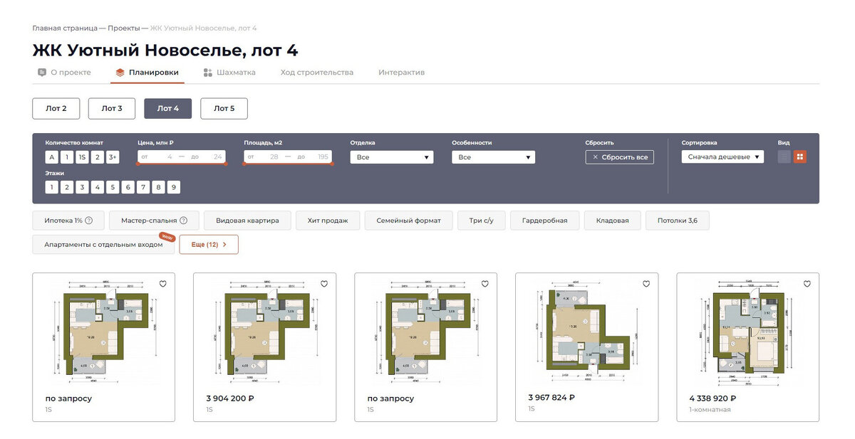The height and width of the screenshot is (439, 855).
Task: Select Лот 3
Action: tap(112, 108)
